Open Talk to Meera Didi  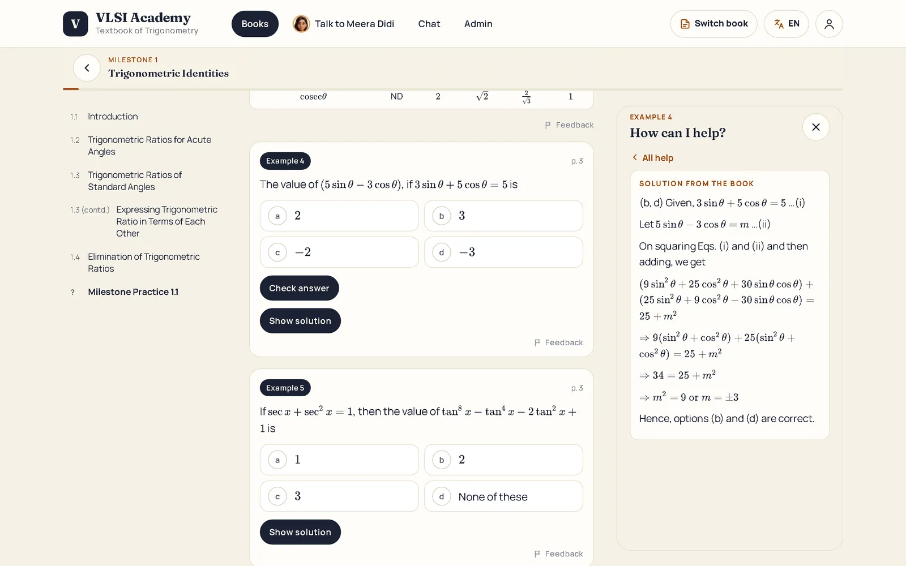[343, 24]
